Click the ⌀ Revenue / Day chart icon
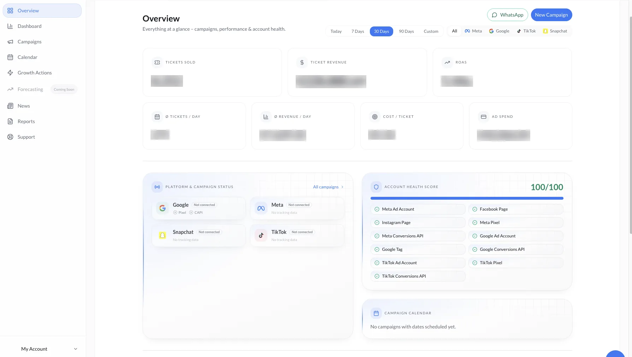The image size is (632, 357). click(x=266, y=117)
